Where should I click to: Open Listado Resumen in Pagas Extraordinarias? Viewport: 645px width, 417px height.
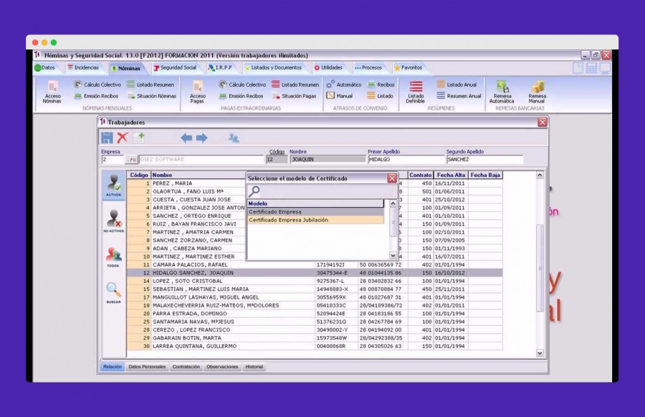pos(295,85)
